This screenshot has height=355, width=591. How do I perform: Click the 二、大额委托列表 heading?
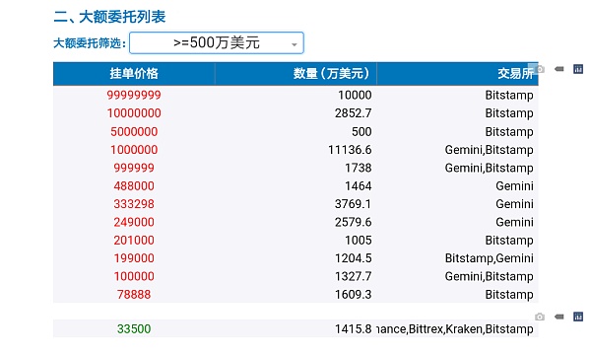tap(109, 17)
